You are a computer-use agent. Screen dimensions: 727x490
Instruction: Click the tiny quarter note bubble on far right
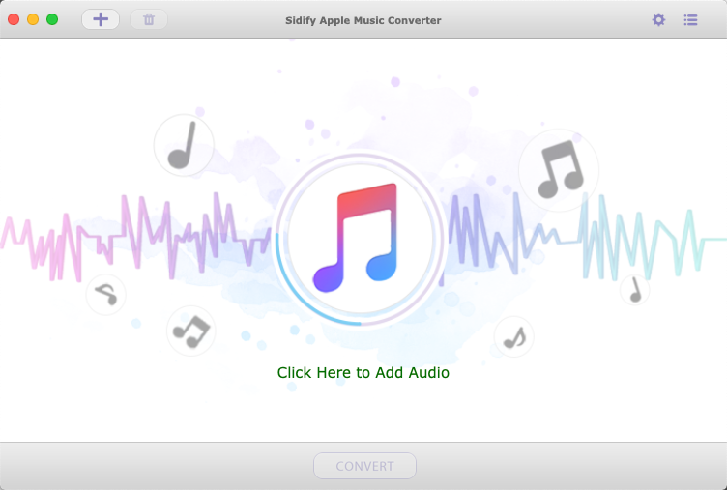635,290
